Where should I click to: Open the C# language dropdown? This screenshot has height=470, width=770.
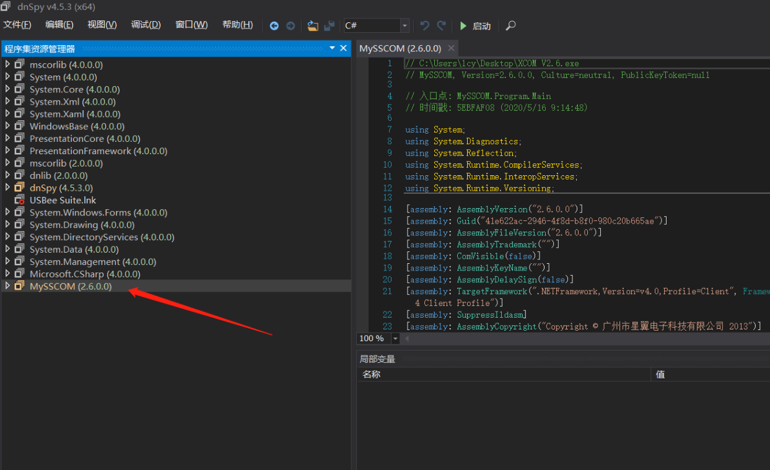tap(404, 26)
